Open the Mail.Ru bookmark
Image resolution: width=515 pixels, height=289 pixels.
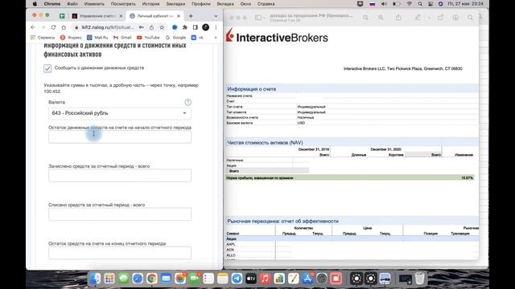click(x=97, y=38)
